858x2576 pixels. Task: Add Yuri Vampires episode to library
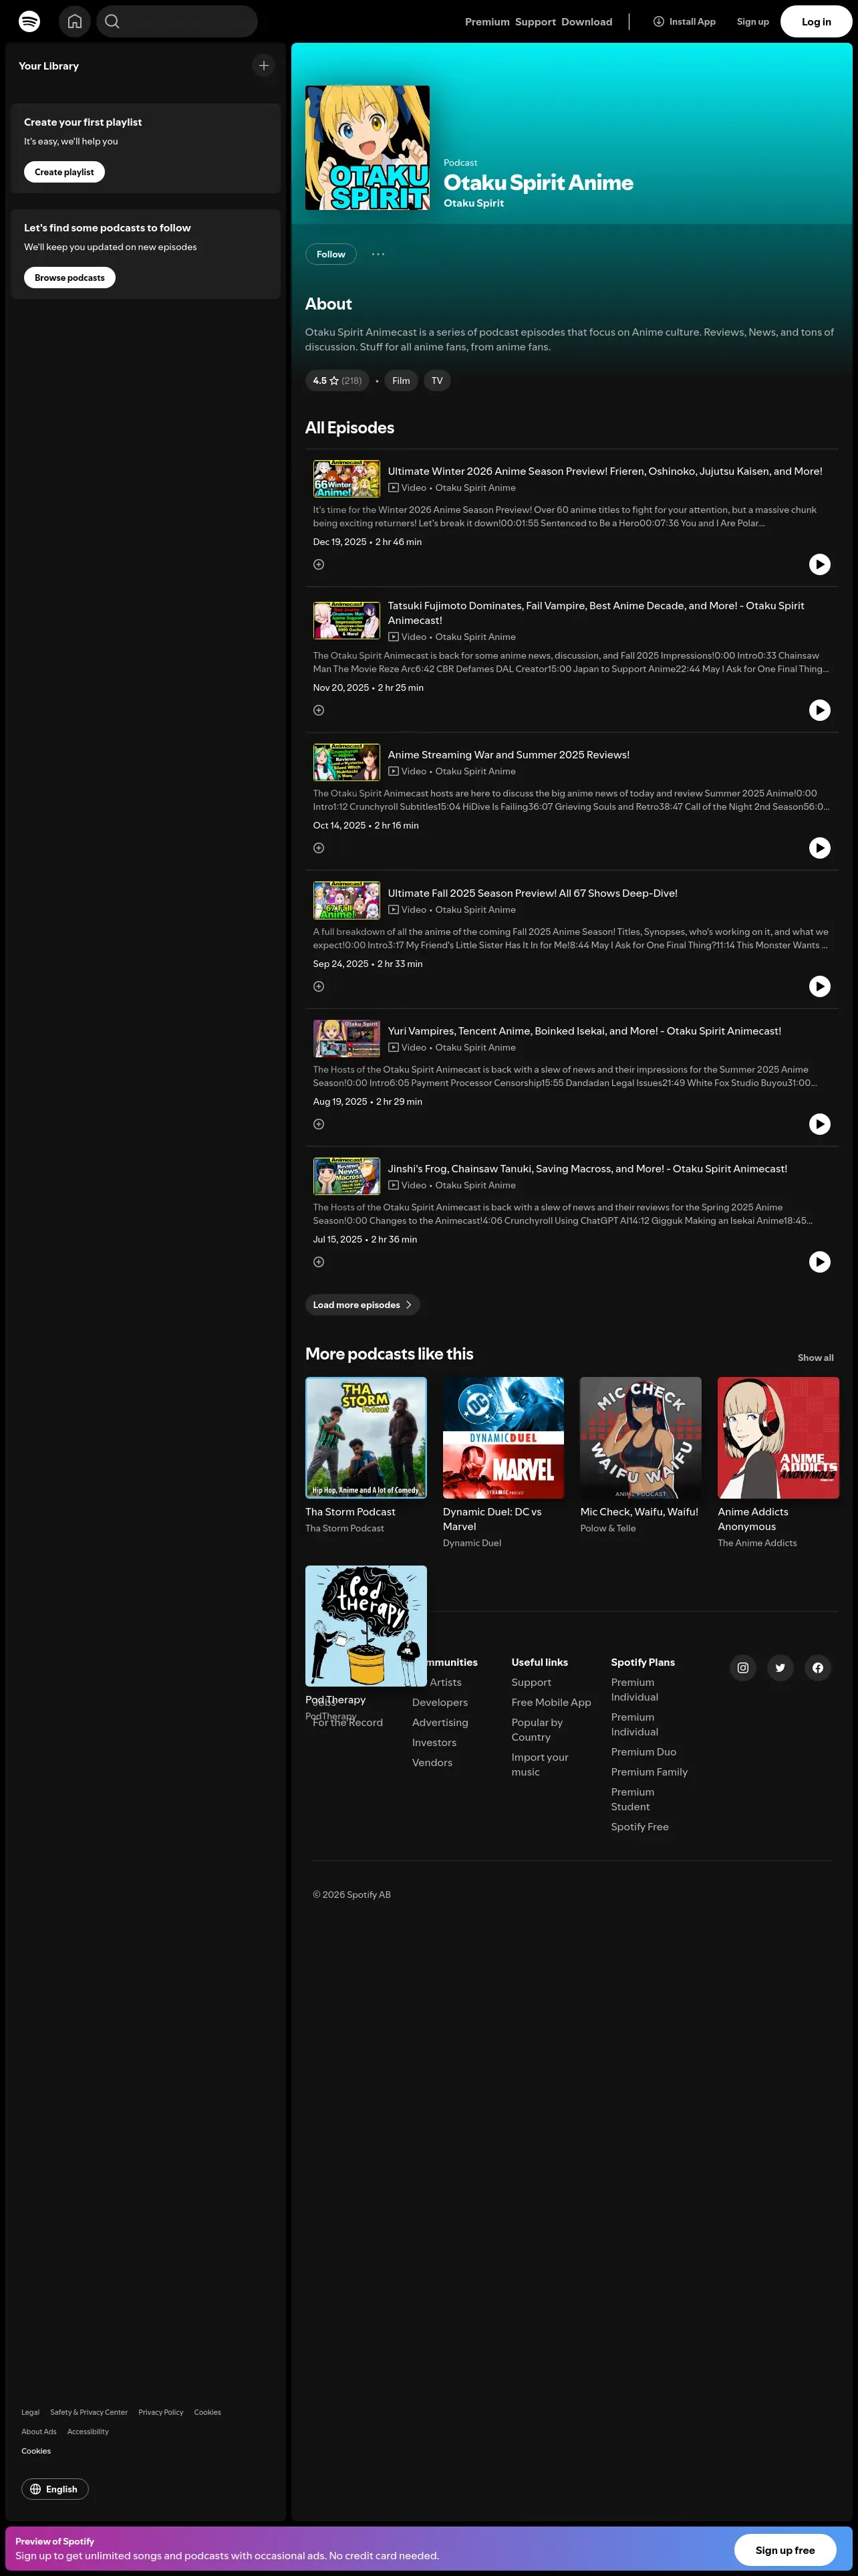click(319, 1124)
